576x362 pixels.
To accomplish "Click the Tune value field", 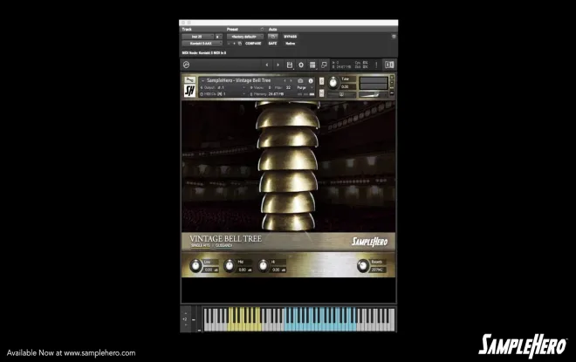I will [347, 87].
